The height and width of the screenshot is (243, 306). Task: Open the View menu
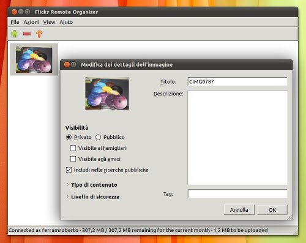coord(49,22)
